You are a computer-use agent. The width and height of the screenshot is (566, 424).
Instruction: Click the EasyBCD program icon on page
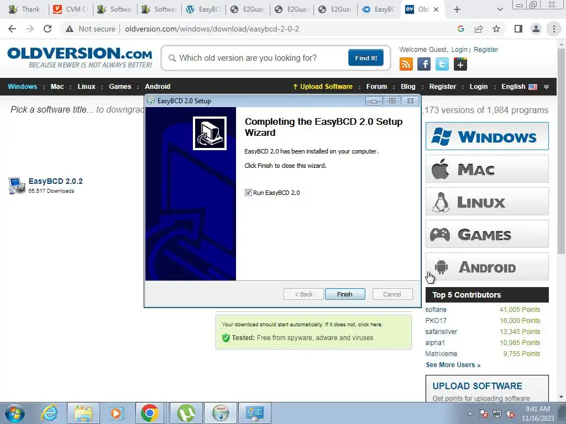click(16, 185)
